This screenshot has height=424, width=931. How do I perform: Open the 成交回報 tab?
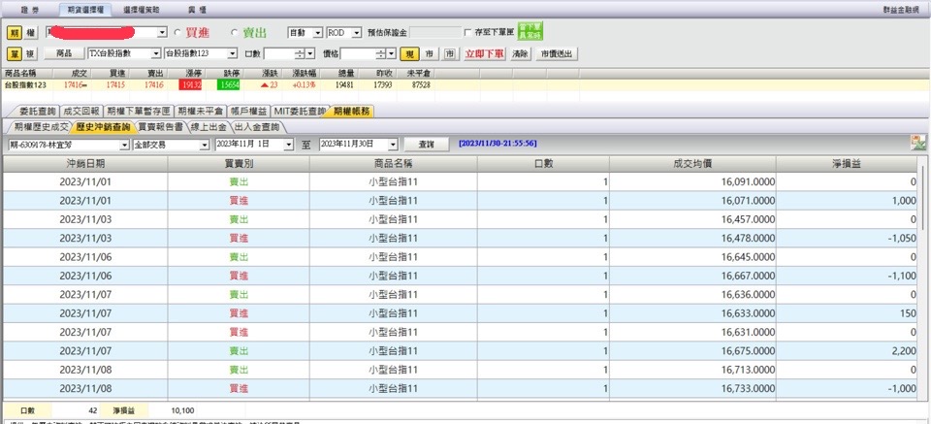click(x=80, y=111)
